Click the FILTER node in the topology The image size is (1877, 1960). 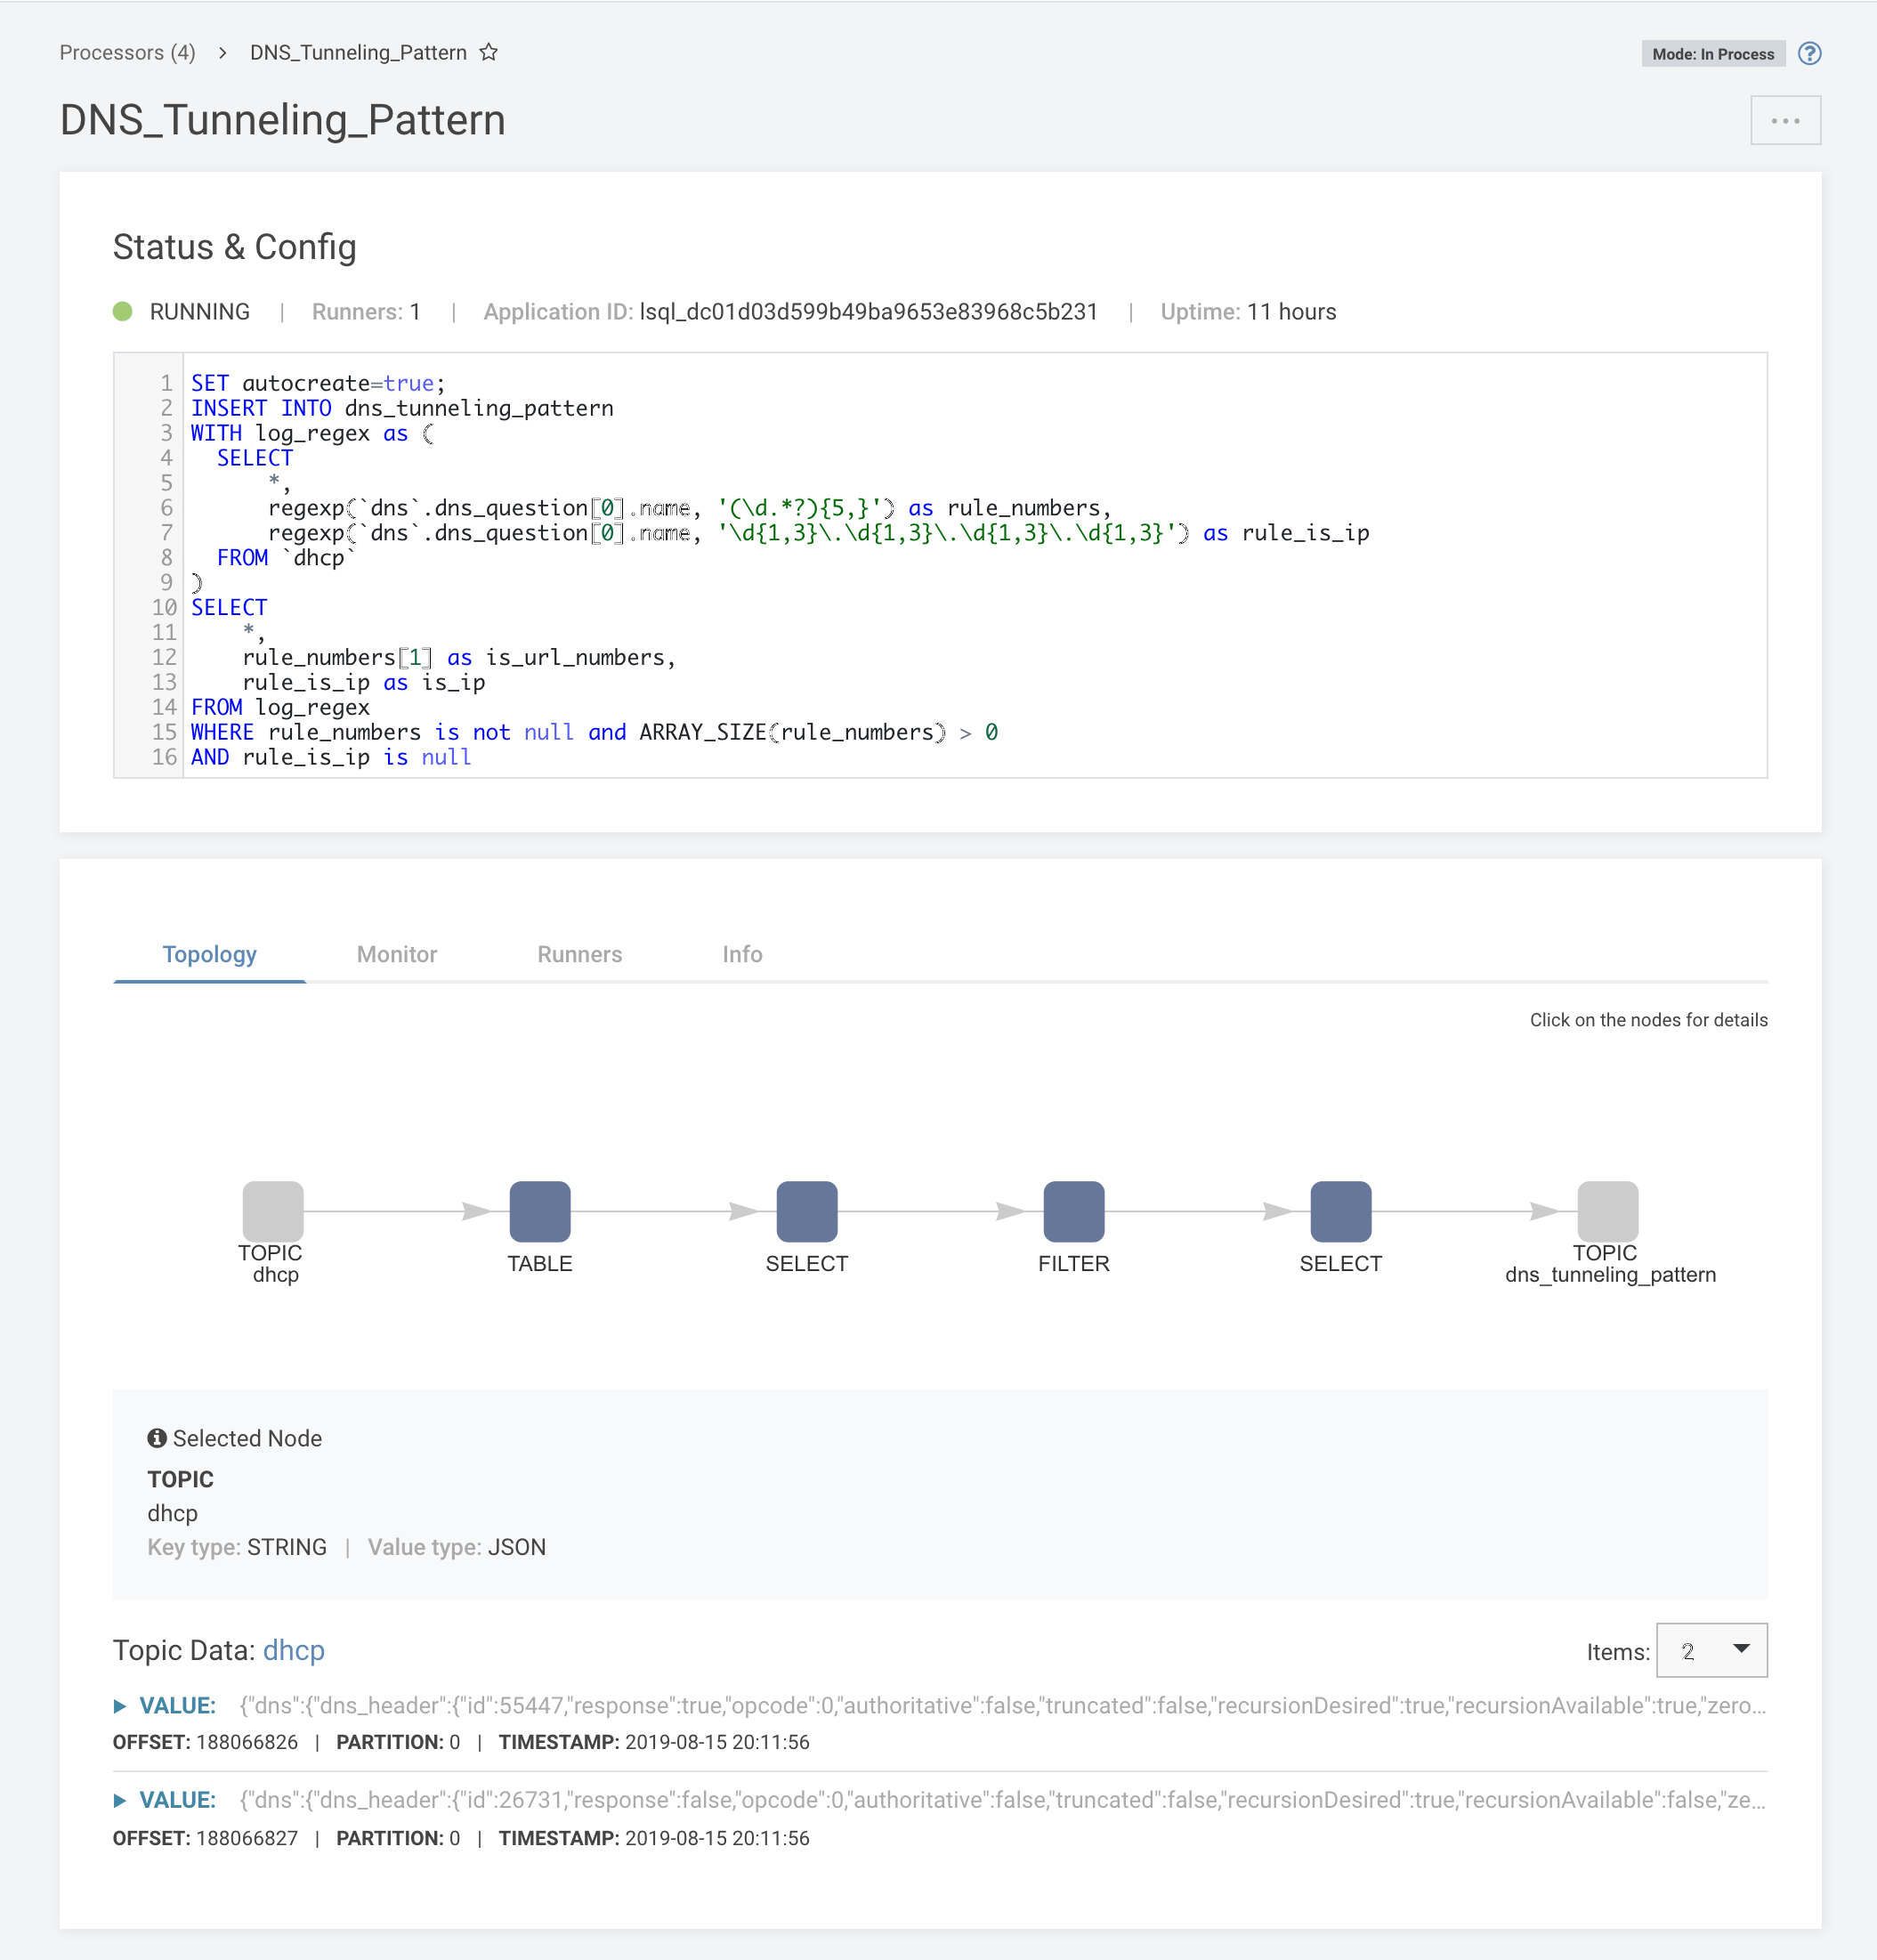[1073, 1211]
